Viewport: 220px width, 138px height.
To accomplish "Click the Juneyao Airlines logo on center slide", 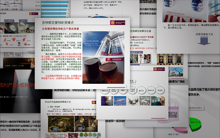I will [x=117, y=23].
